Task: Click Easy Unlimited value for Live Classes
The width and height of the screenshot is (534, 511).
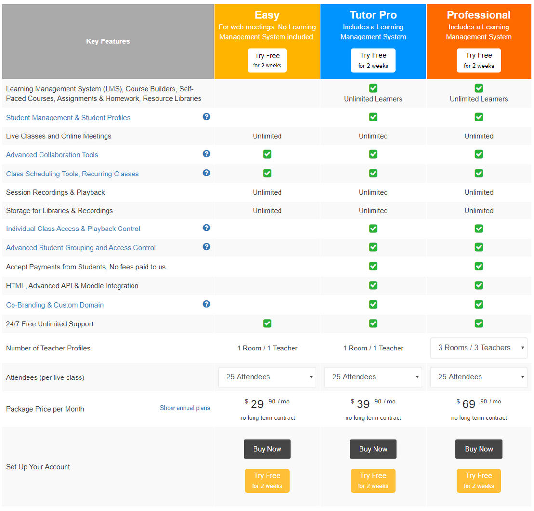Action: tap(267, 136)
